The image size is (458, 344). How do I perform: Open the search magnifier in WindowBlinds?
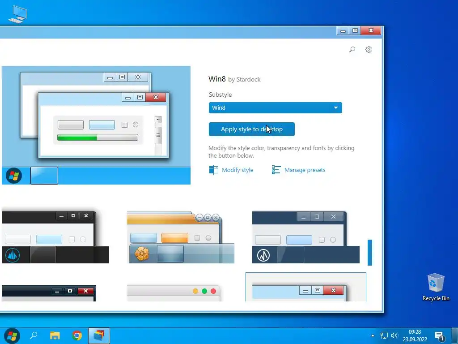pyautogui.click(x=352, y=49)
